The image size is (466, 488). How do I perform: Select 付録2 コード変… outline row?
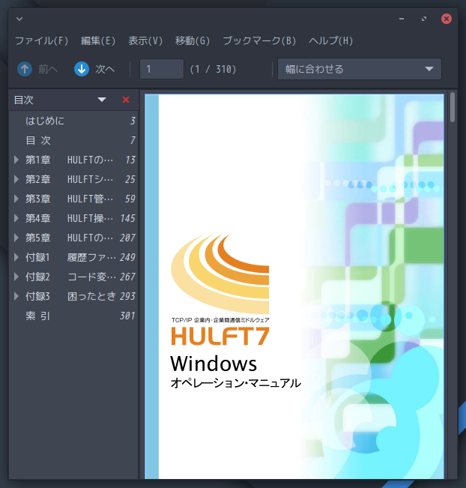coord(73,277)
